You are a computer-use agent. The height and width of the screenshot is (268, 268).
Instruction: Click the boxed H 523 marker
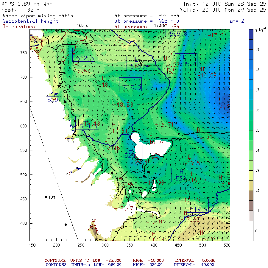[179, 175]
